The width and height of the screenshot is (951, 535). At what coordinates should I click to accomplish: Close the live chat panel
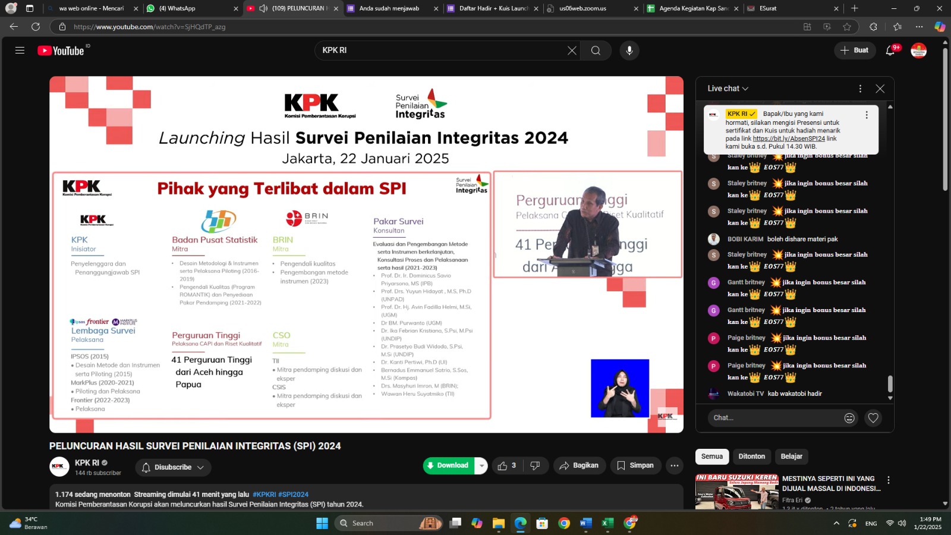[880, 89]
